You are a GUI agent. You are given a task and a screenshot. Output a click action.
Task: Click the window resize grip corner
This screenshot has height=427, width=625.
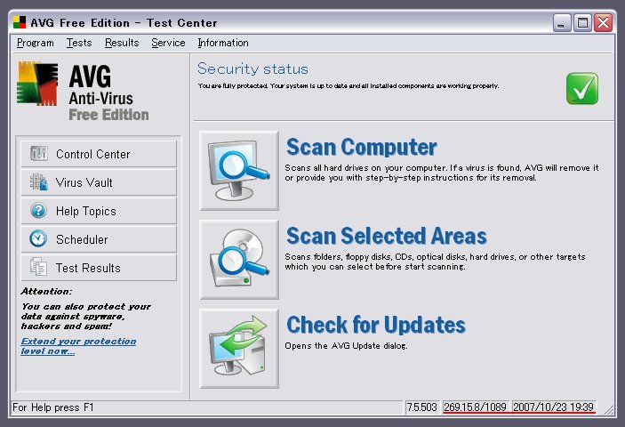coord(607,409)
